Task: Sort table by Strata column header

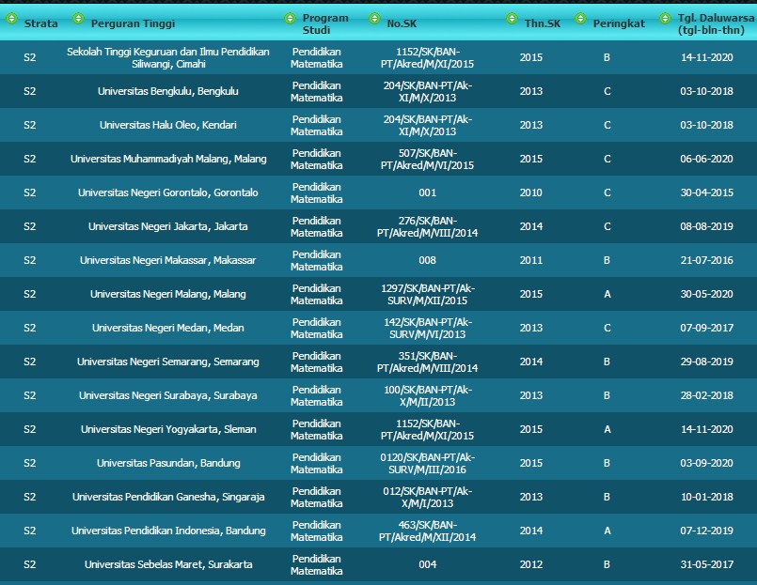Action: pyautogui.click(x=40, y=23)
